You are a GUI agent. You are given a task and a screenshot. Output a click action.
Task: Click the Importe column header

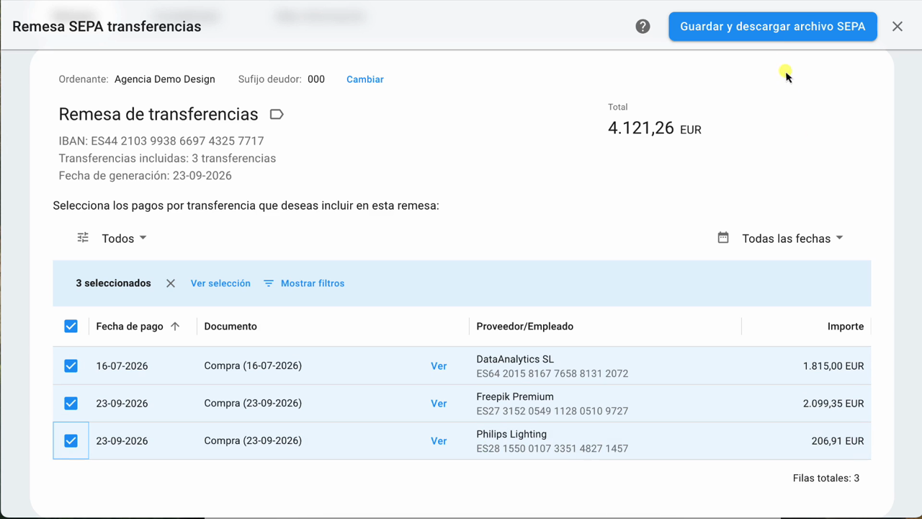(x=846, y=327)
